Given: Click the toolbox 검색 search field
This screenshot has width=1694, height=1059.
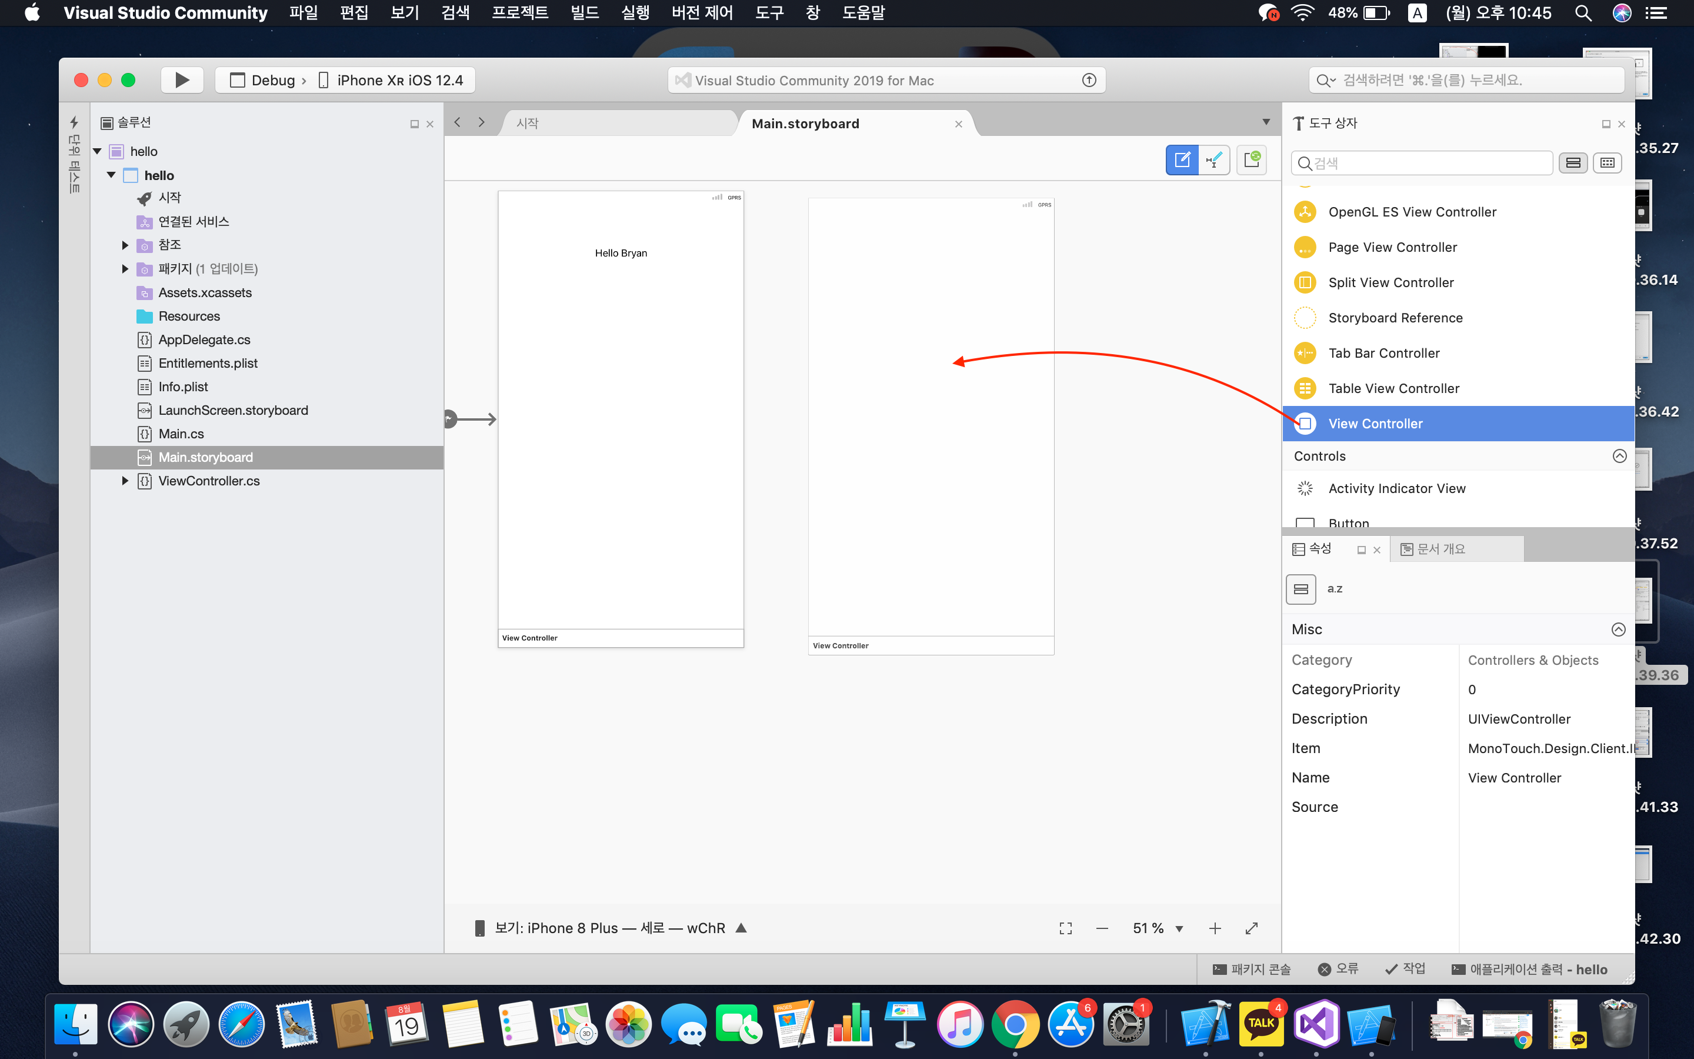Looking at the screenshot, I should point(1421,163).
